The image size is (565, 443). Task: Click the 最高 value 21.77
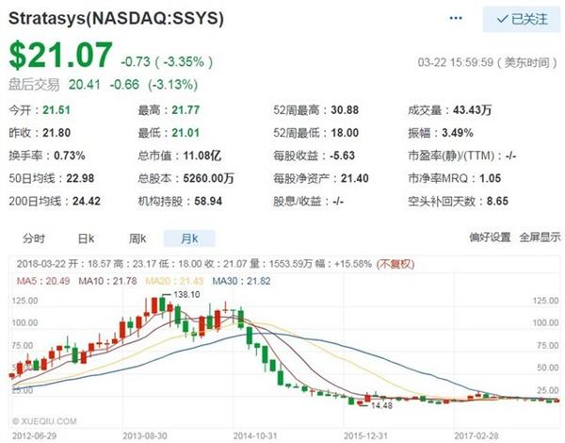186,110
